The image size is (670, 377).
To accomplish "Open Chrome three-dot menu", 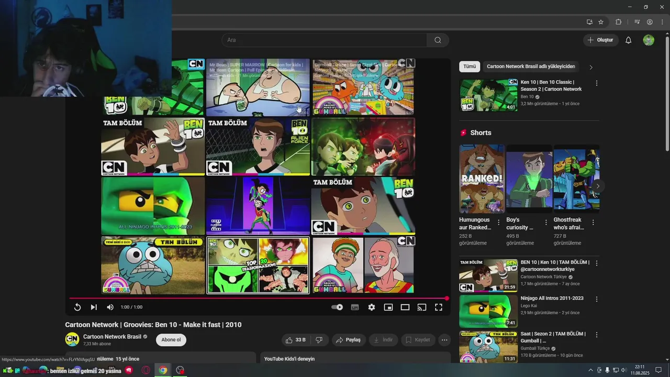I will tap(662, 22).
